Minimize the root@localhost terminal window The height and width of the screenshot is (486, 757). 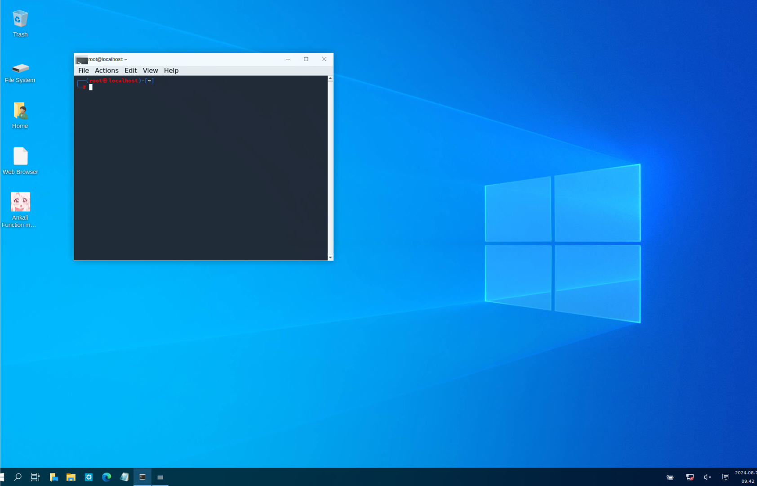pos(288,59)
